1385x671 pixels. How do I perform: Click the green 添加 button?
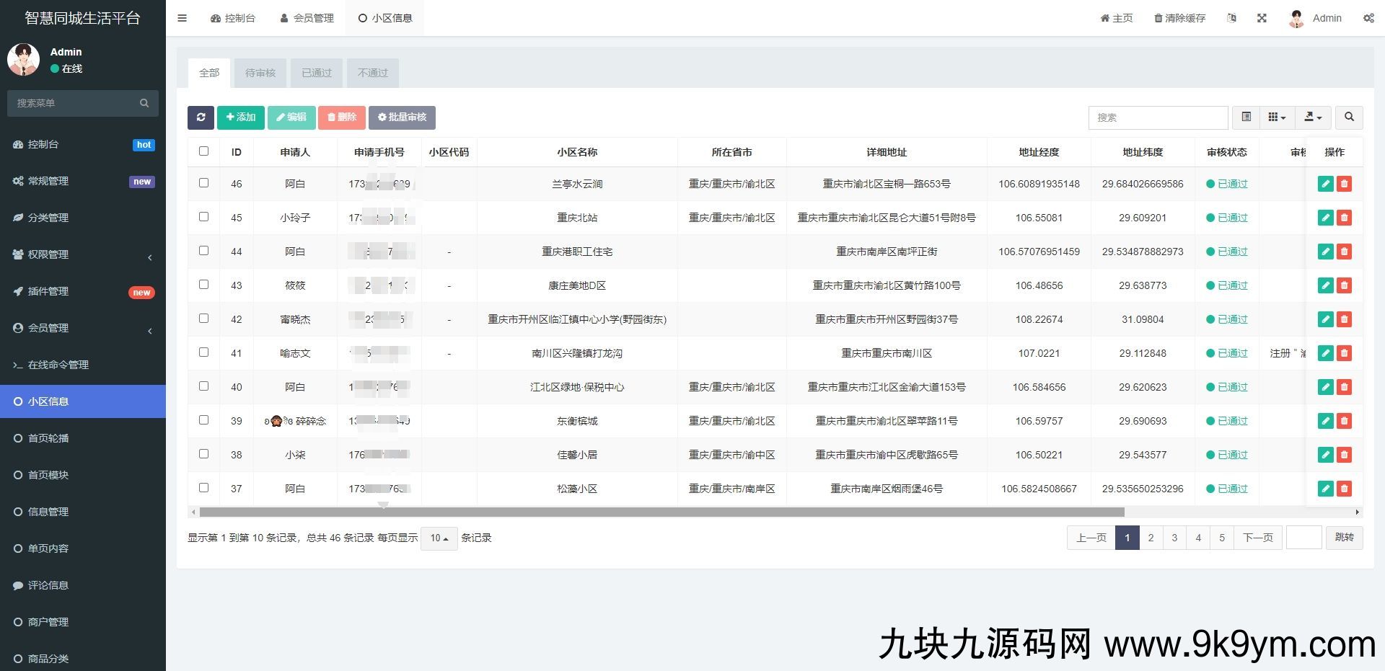[240, 117]
